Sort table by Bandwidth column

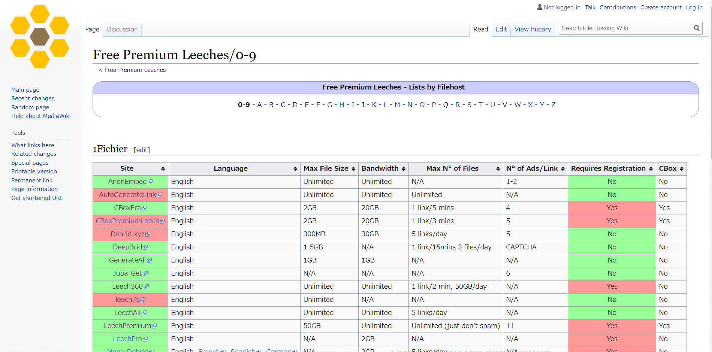point(383,169)
